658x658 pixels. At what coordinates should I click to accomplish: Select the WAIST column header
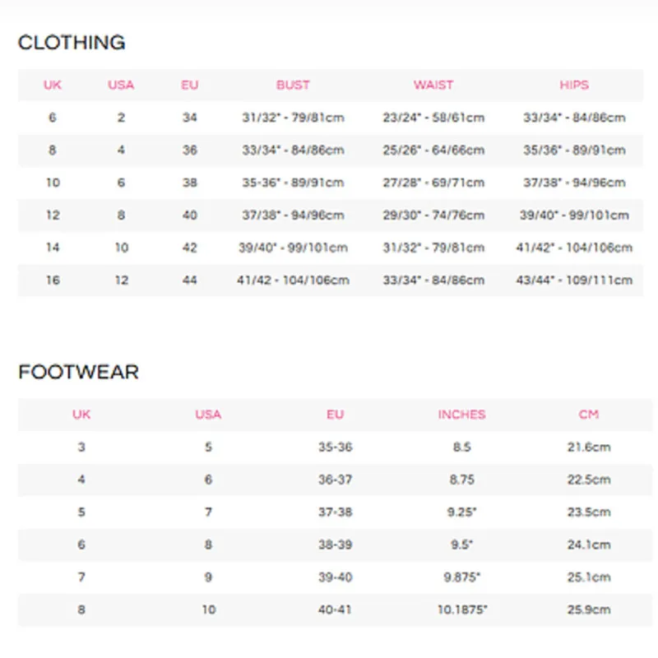pyautogui.click(x=433, y=85)
